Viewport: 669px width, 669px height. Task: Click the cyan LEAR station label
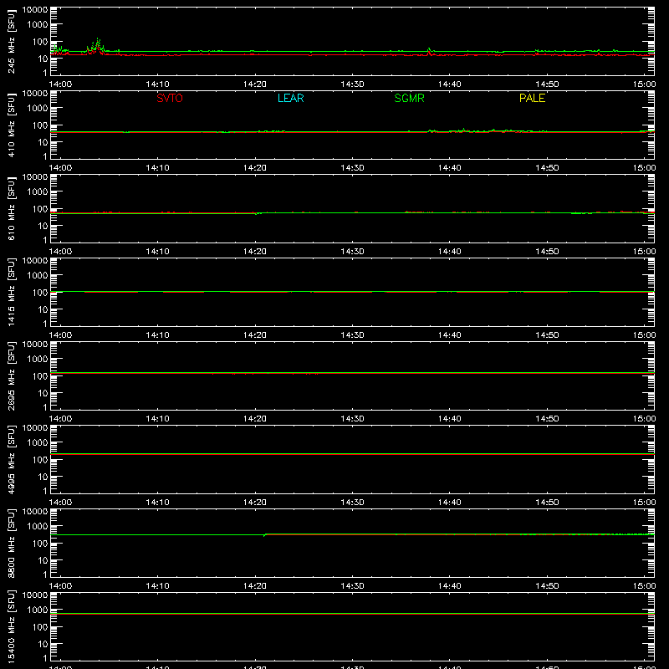click(290, 98)
